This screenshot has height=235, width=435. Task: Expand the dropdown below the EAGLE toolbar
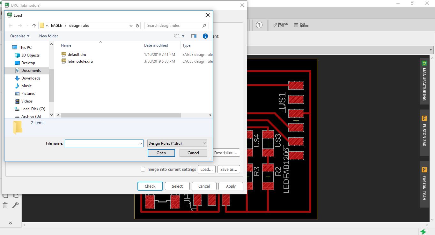click(x=431, y=50)
